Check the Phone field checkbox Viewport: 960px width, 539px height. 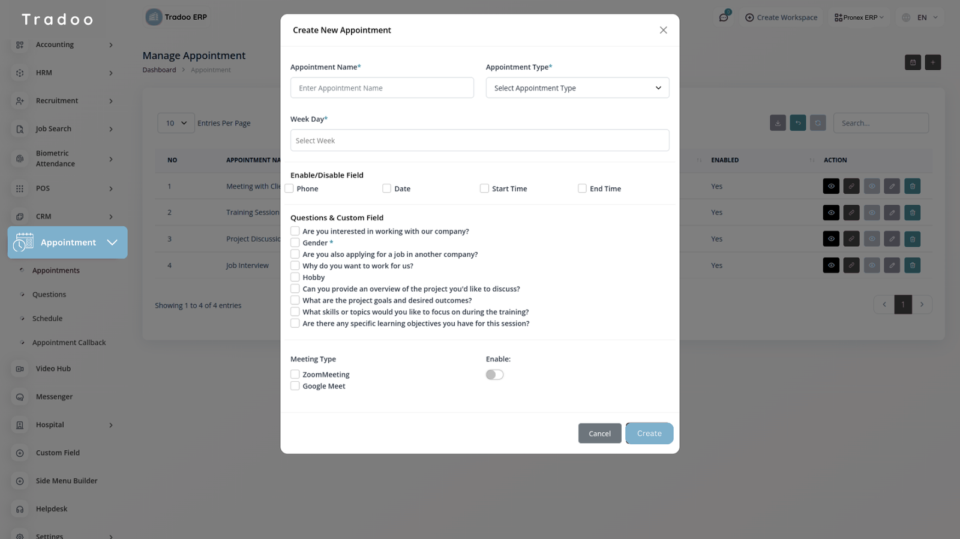(289, 188)
